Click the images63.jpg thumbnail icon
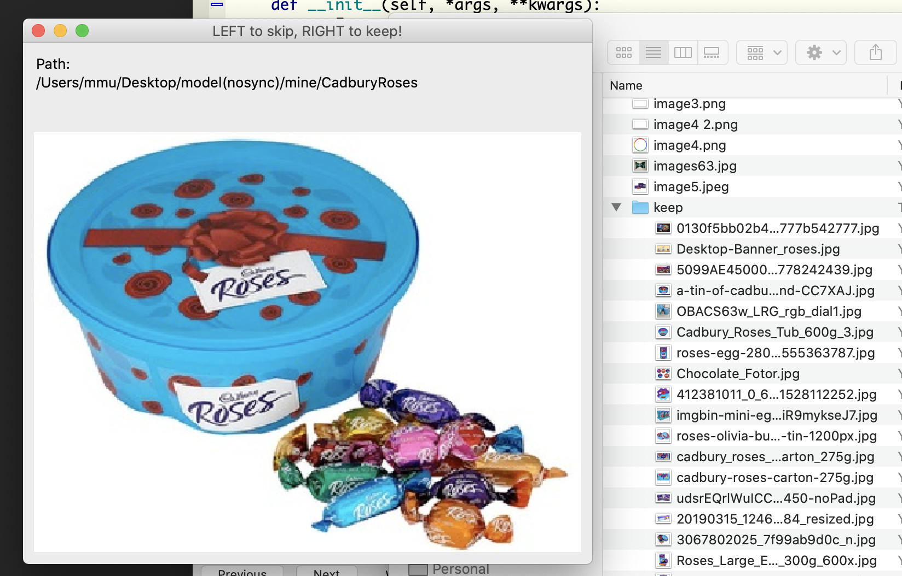The height and width of the screenshot is (576, 902). click(640, 166)
